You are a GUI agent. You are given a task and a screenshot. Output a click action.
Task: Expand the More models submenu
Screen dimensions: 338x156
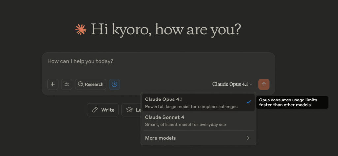(x=198, y=138)
